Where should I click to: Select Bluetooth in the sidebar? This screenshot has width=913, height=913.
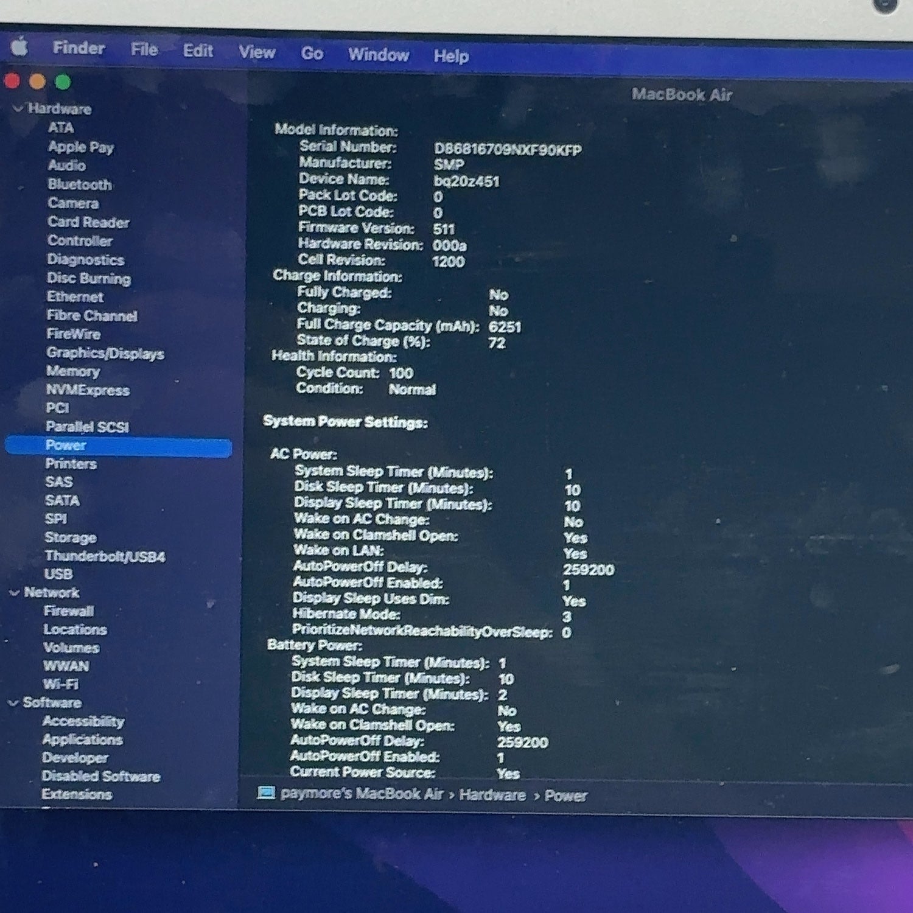(80, 184)
